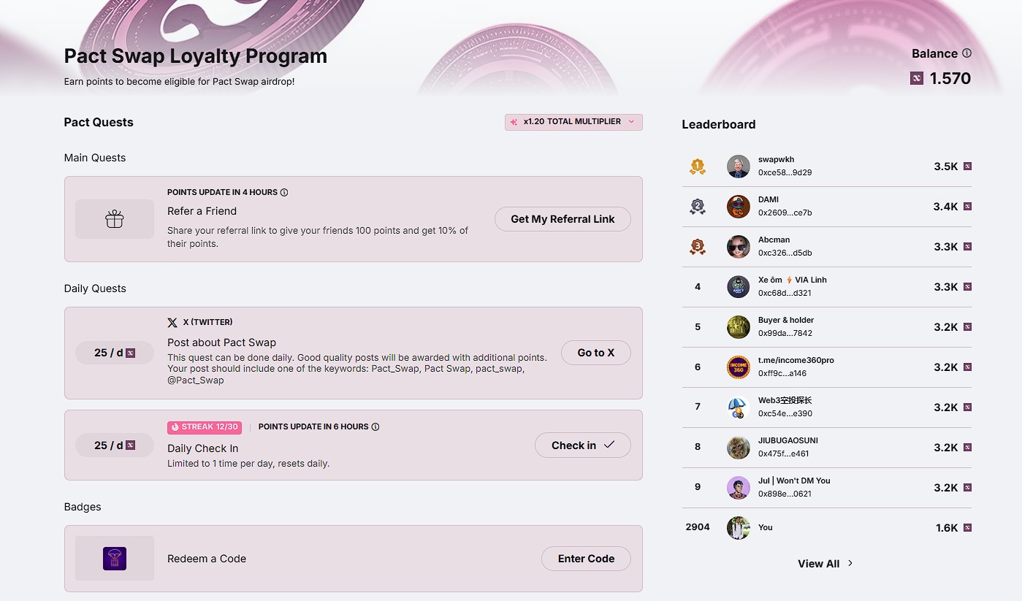Click the gold first-place medal icon
Image resolution: width=1022 pixels, height=601 pixels.
[698, 166]
